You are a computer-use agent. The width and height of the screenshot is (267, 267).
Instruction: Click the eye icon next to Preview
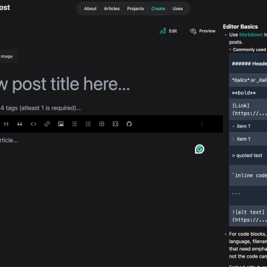[x=193, y=31]
